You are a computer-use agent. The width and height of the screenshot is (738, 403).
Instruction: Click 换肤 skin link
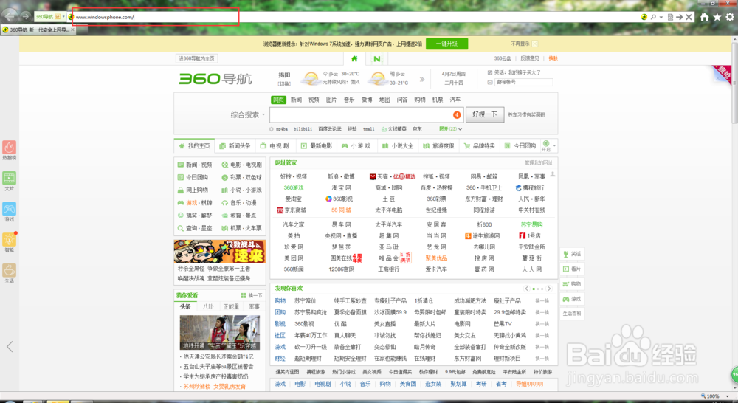(x=553, y=58)
